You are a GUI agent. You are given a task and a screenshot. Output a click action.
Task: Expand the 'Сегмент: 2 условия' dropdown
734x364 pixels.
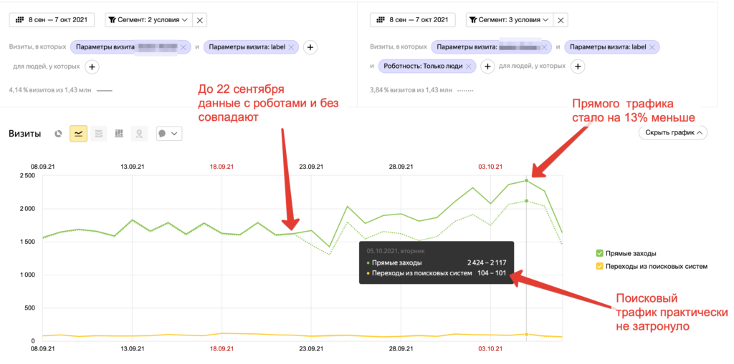click(x=149, y=20)
